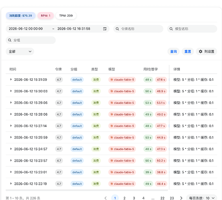222x200 pixels.
Task: Expand the row 2026-06-12 15:30:03
Action: (11, 91)
